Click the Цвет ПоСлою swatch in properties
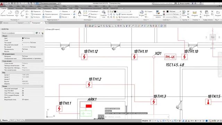Image resolution: width=222 pixels, height=125 pixels. coord(23,38)
